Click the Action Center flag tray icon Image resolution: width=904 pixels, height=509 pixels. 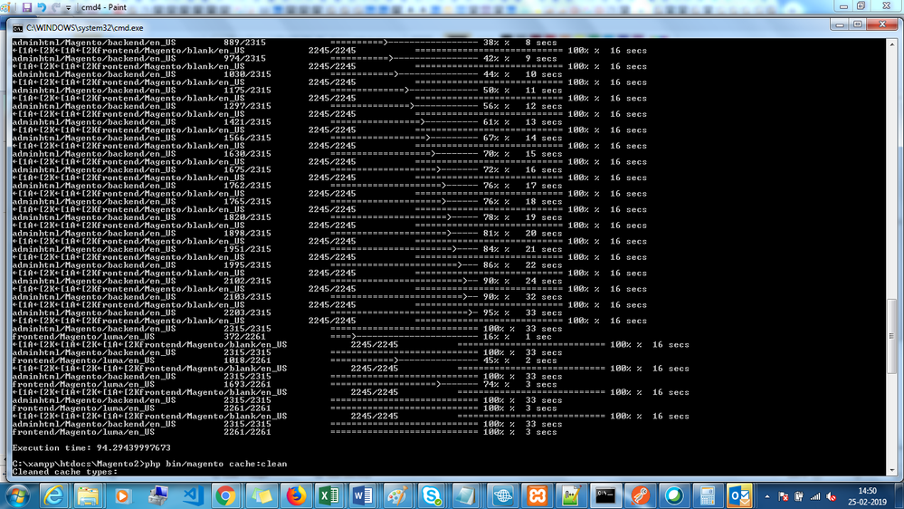click(x=783, y=496)
